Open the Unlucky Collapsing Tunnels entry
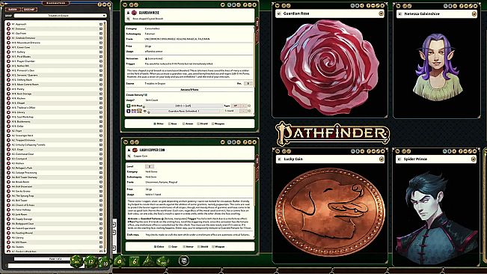The height and width of the screenshot is (274, 487). [x=28, y=144]
